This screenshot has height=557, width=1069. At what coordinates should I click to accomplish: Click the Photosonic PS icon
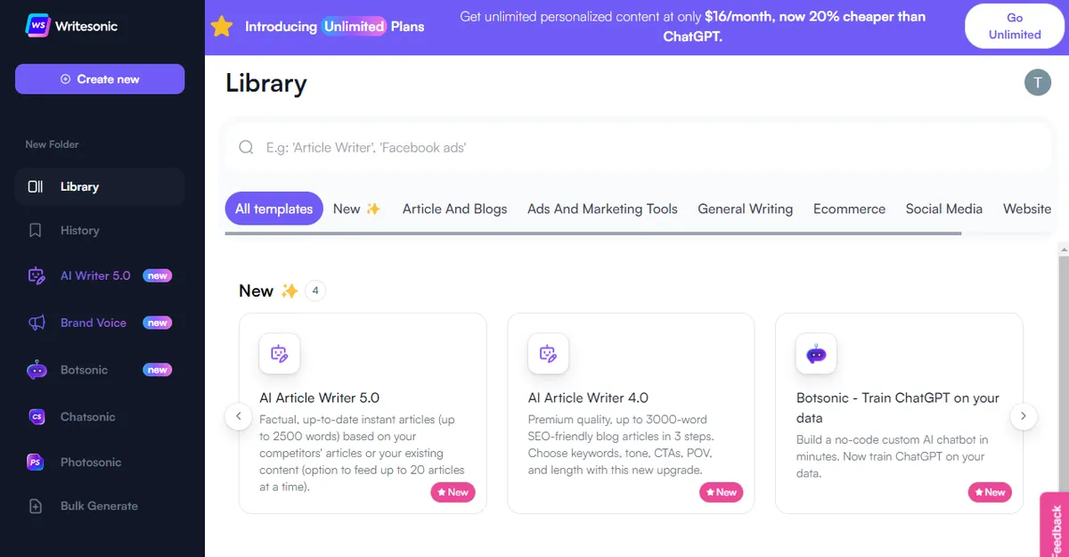(36, 463)
